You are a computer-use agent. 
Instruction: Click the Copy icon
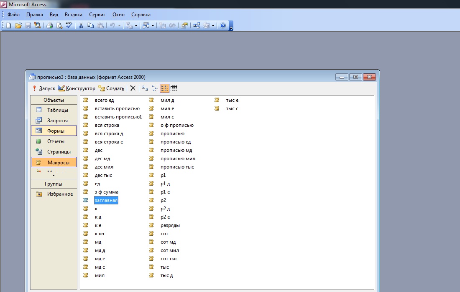(90, 26)
